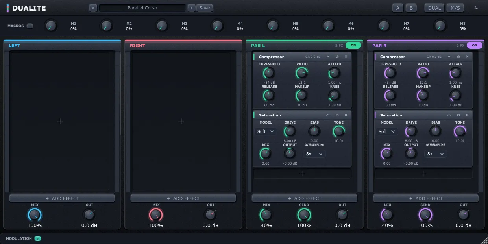
Task: Add effect to the RIGHT lane
Action: coord(183,198)
